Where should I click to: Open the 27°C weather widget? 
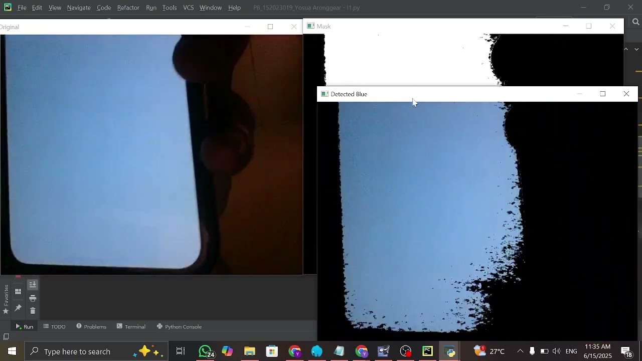pyautogui.click(x=490, y=351)
